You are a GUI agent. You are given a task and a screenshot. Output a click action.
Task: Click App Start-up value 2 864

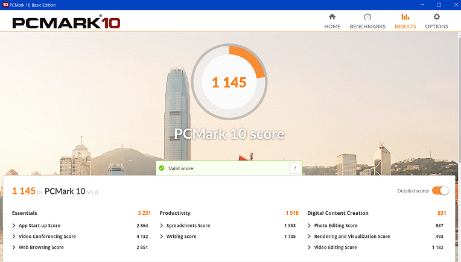pos(142,226)
